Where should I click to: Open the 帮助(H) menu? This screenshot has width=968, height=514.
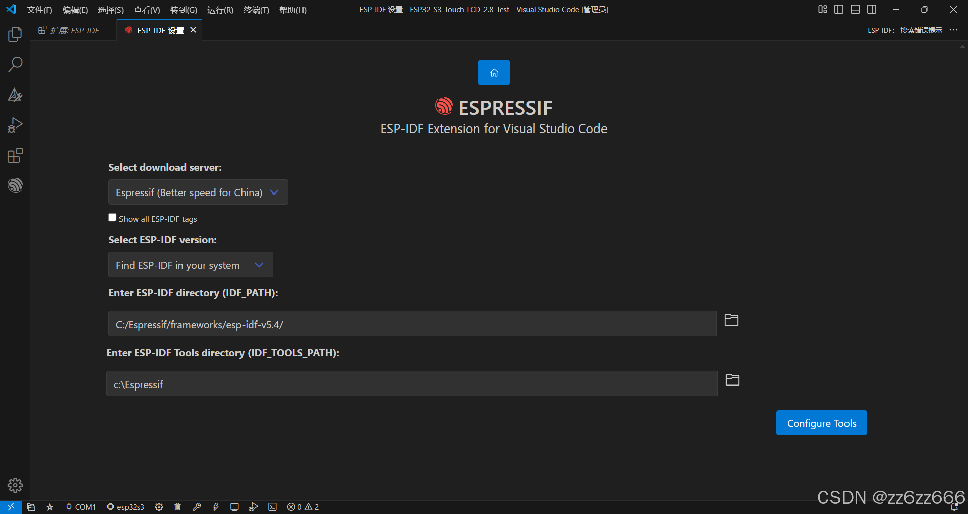point(293,10)
